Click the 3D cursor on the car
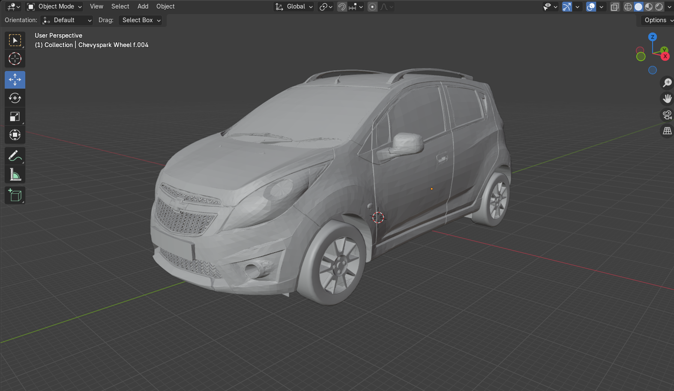This screenshot has width=674, height=391. 378,217
